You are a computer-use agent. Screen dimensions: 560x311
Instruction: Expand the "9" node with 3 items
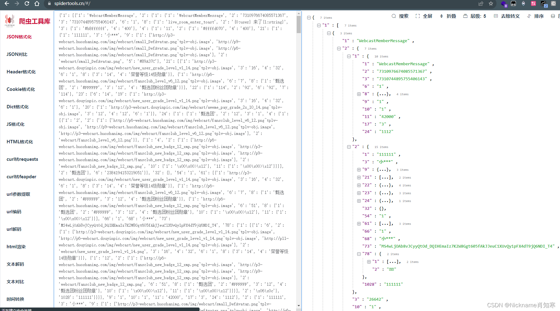click(359, 170)
